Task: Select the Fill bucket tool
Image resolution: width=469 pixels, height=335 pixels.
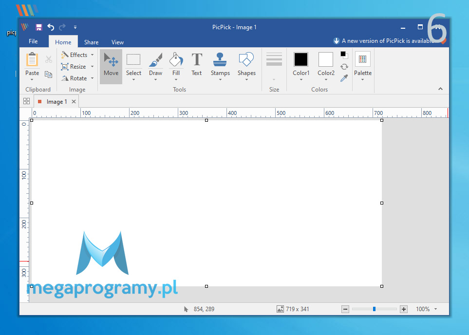Action: point(176,59)
